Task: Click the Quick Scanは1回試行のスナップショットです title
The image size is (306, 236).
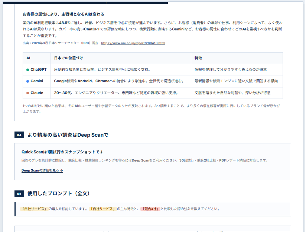Action: tap(62, 152)
